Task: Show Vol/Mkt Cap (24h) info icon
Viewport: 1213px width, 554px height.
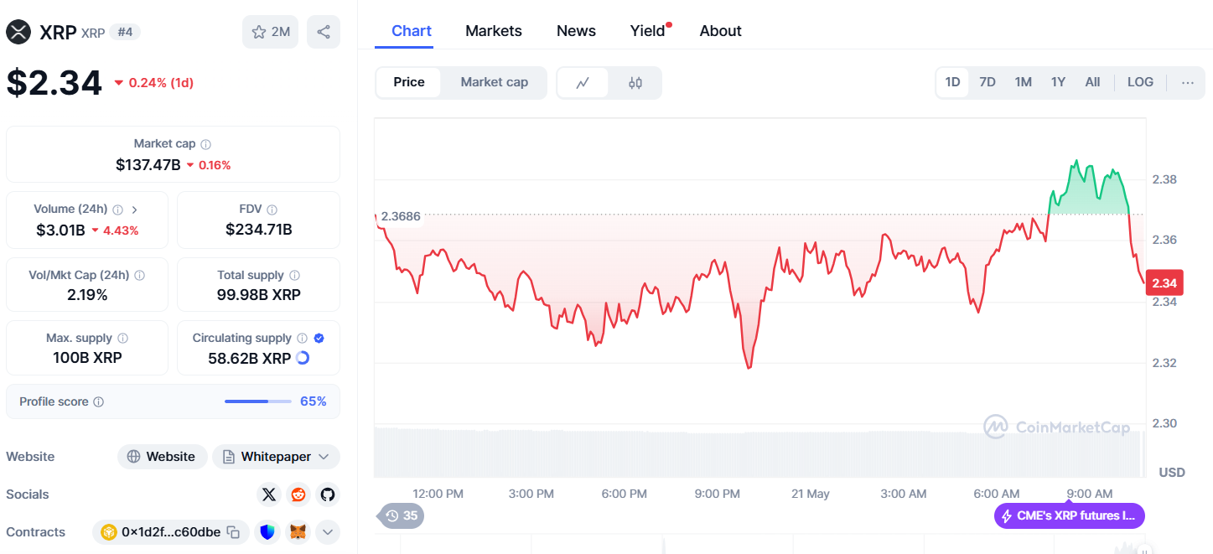Action: coord(139,275)
